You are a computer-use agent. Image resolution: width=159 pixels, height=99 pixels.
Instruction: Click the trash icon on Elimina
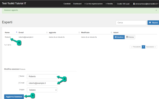click(127, 37)
